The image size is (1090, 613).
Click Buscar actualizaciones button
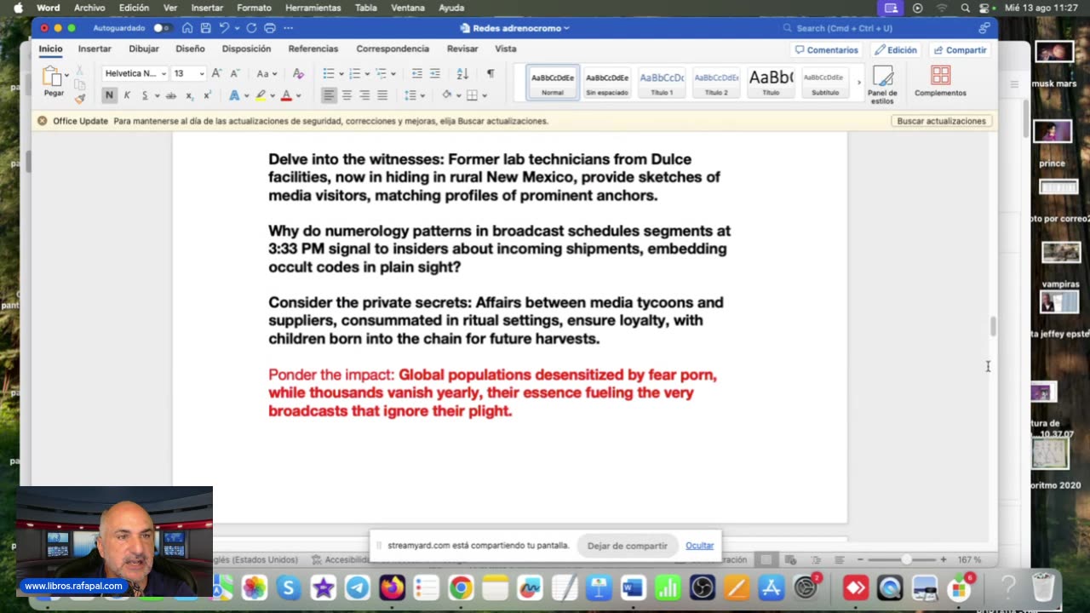[x=941, y=121]
